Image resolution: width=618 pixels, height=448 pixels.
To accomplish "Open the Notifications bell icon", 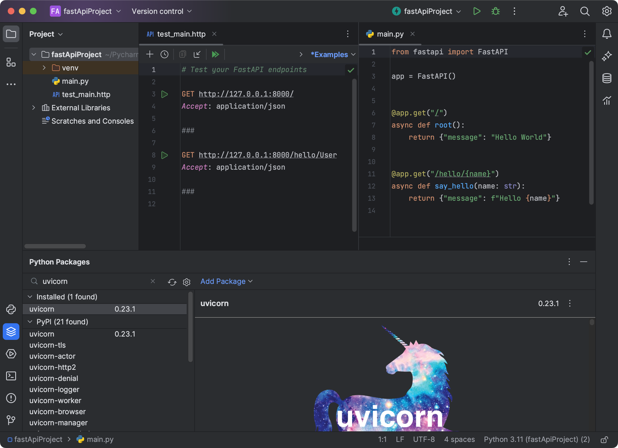I will 607,34.
